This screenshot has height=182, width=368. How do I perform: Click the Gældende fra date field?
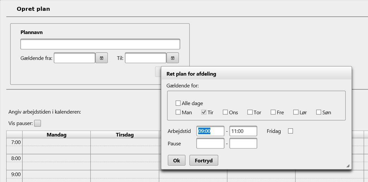75,58
